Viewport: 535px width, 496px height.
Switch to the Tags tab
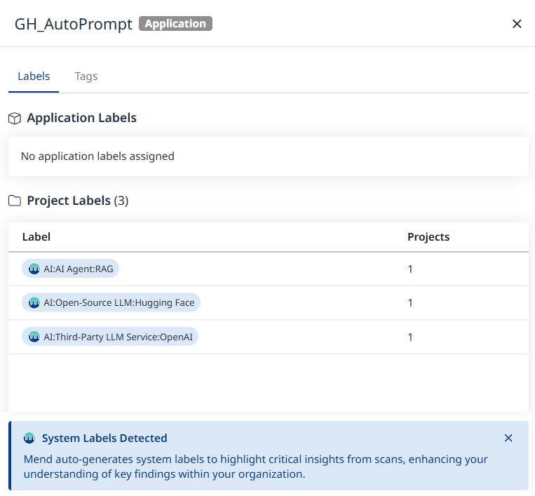pos(86,76)
